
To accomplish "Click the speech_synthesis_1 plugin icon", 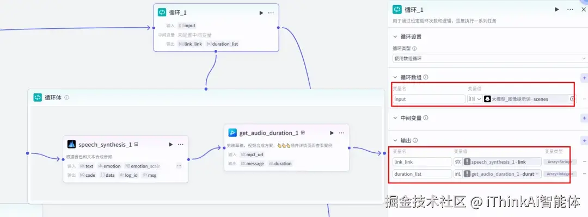I will tap(72, 144).
